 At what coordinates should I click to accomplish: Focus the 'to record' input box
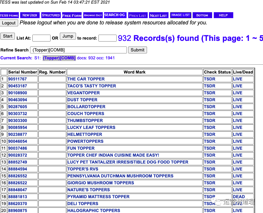pos(107,38)
